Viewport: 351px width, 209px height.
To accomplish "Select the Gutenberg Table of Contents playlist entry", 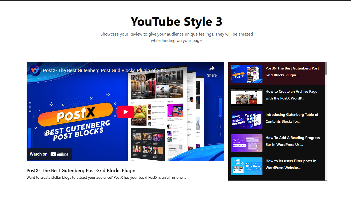I will [292, 118].
